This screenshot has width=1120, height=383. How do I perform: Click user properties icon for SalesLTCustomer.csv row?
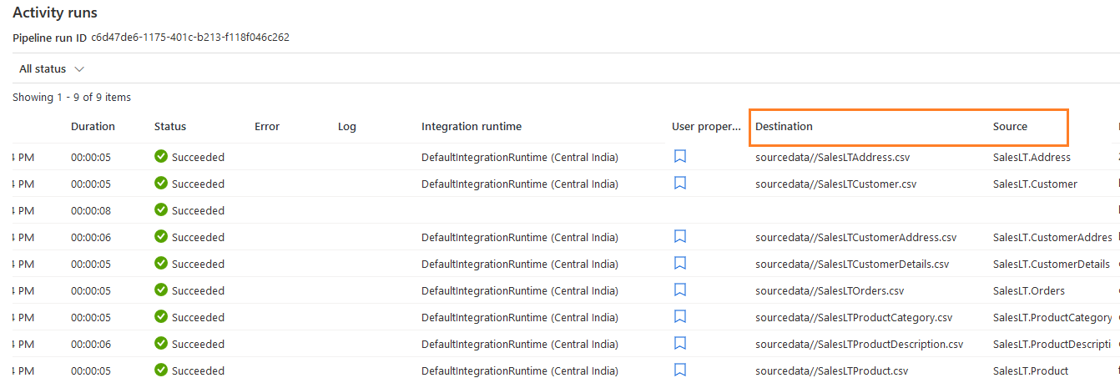click(680, 183)
